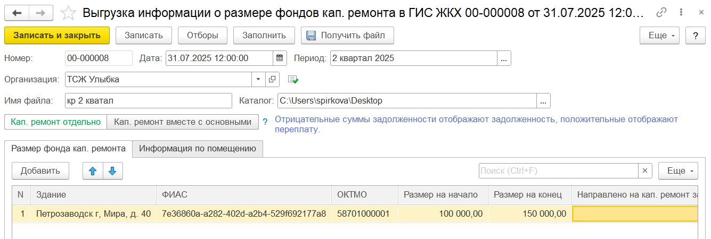Open the table's 'Еще' dropdown menu
This screenshot has height=239, width=711.
click(x=678, y=170)
